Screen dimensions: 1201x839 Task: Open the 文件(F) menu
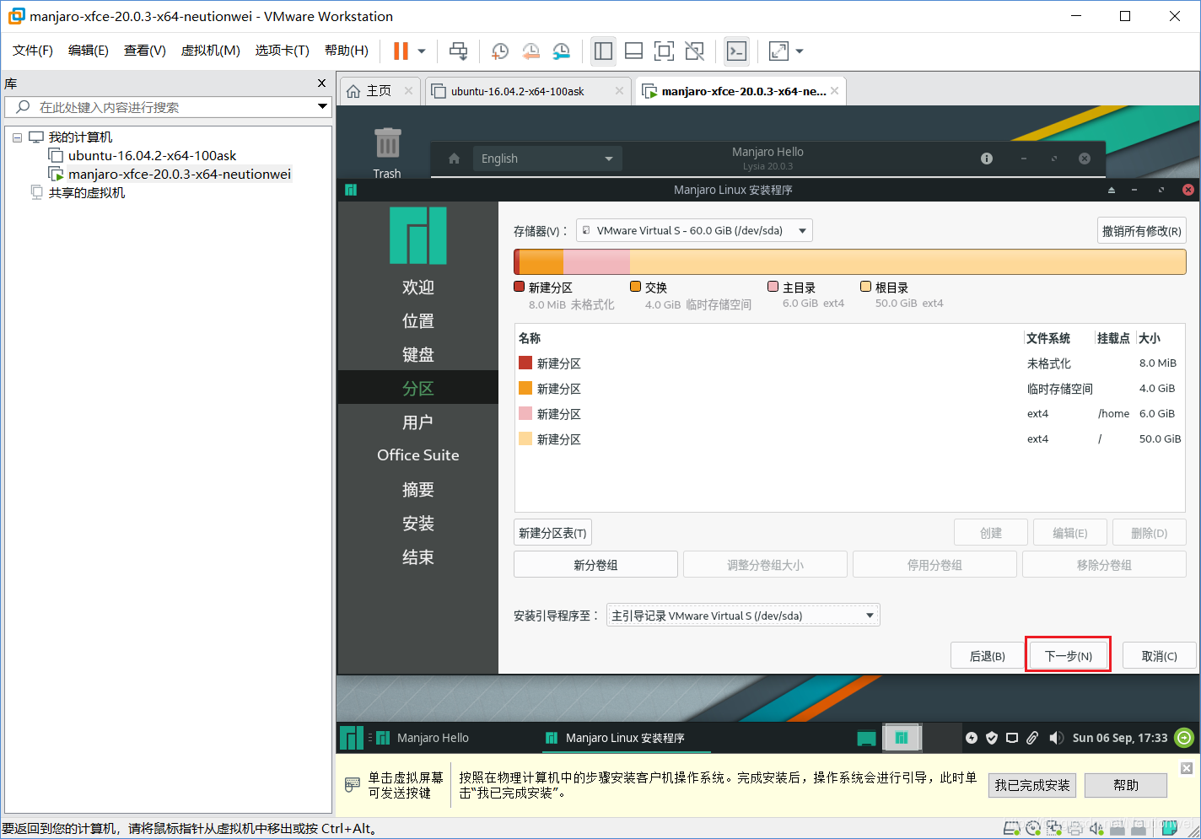point(33,51)
